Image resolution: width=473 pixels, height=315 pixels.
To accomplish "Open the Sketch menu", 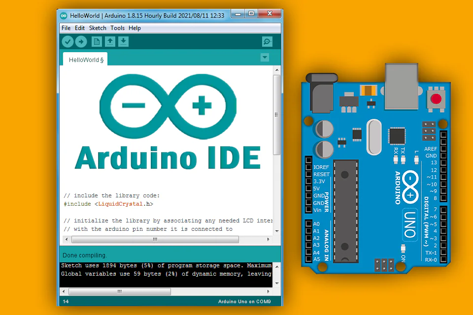I will pos(97,28).
